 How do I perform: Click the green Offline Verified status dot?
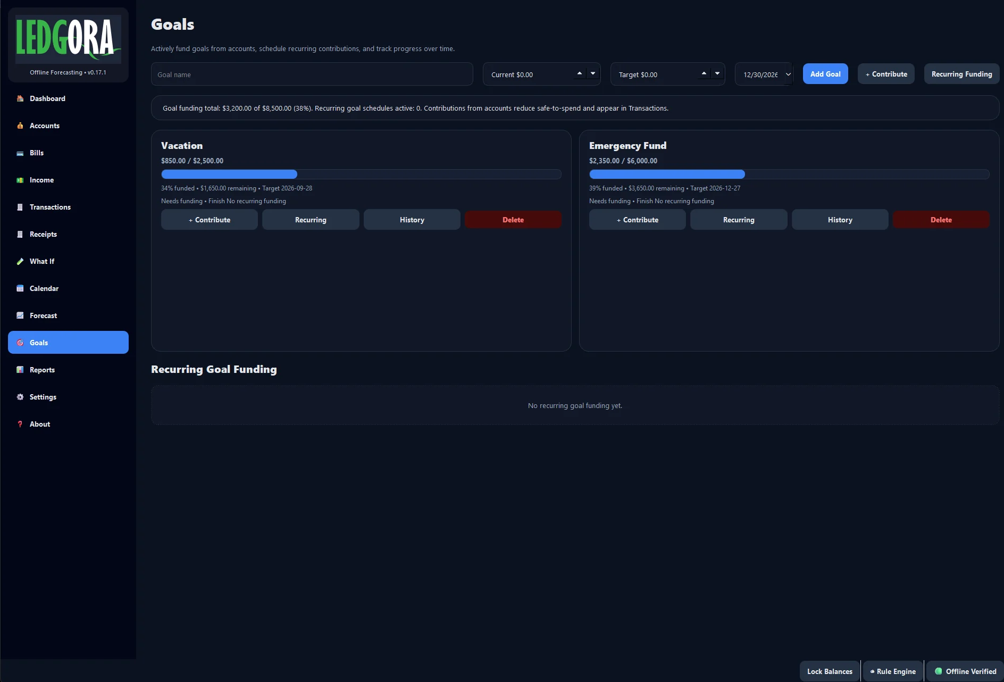tap(939, 671)
